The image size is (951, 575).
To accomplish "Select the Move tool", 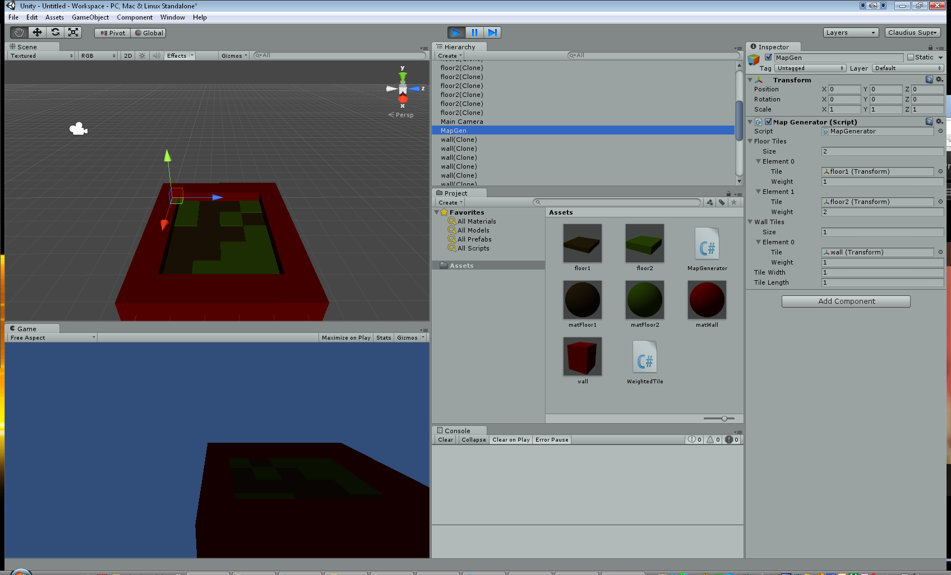I will click(37, 33).
